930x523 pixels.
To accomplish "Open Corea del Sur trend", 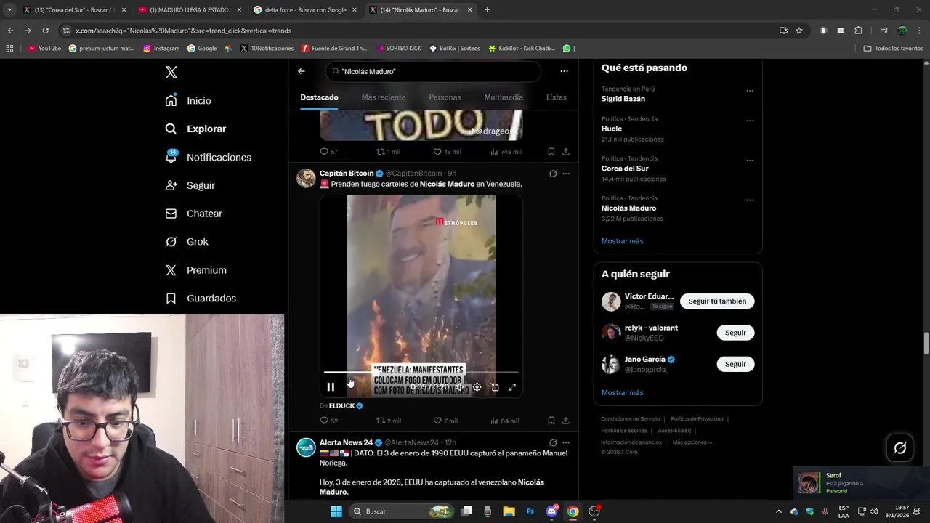I will click(625, 169).
